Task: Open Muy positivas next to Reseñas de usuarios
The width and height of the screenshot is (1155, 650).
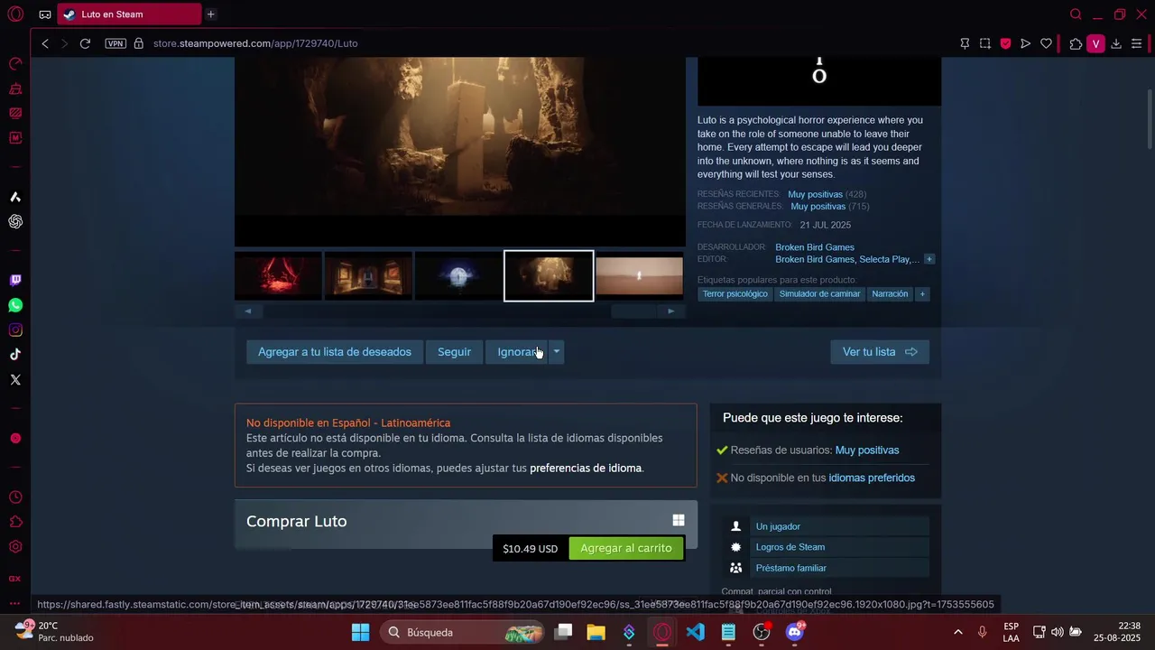Action: pyautogui.click(x=867, y=450)
